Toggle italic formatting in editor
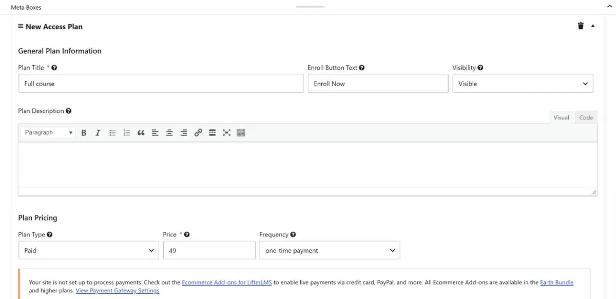 98,133
